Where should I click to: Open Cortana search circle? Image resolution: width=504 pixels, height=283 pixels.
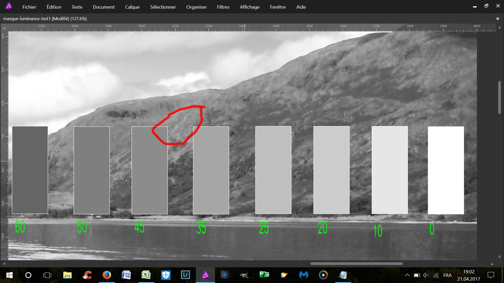coord(28,275)
